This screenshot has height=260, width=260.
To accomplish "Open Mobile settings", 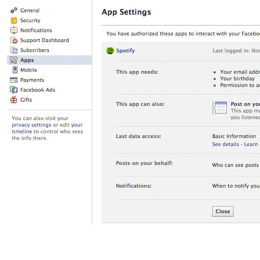I will (x=29, y=70).
